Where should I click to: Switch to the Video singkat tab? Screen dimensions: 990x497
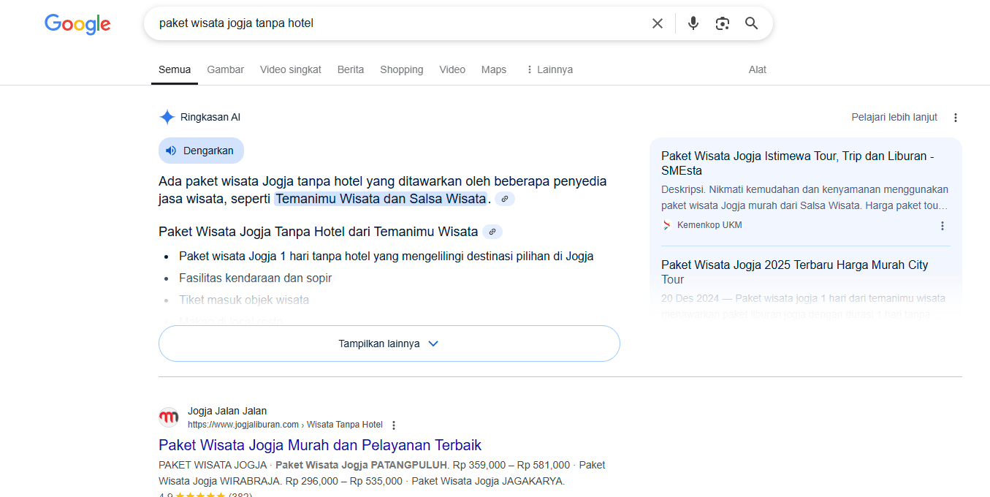click(x=291, y=69)
